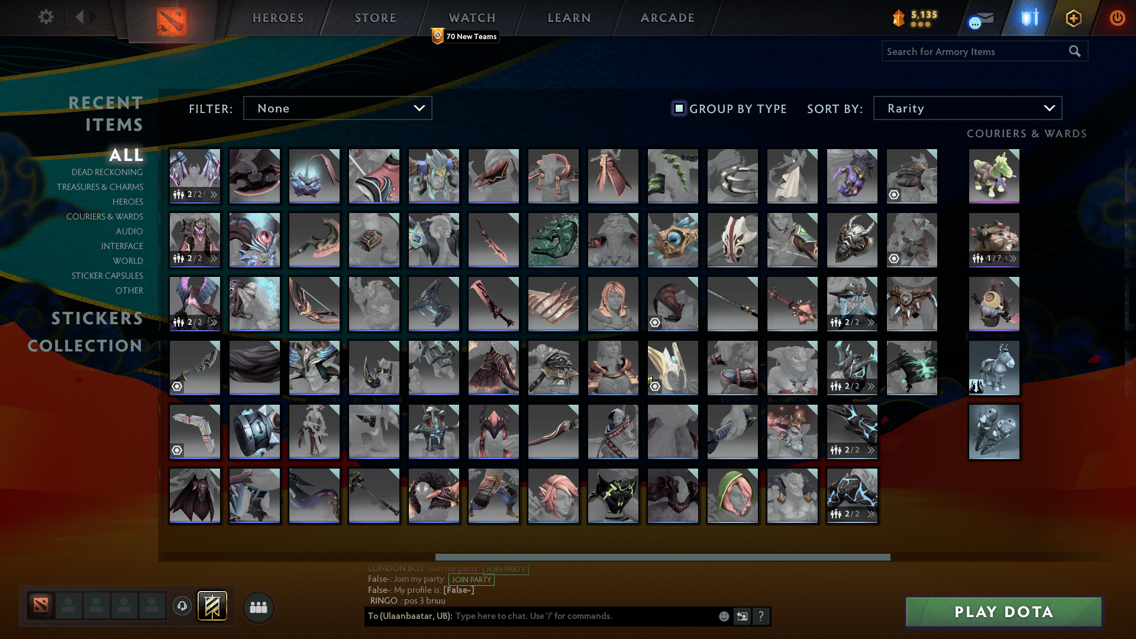Switch to the Arcade tab
The width and height of the screenshot is (1136, 639).
667,18
